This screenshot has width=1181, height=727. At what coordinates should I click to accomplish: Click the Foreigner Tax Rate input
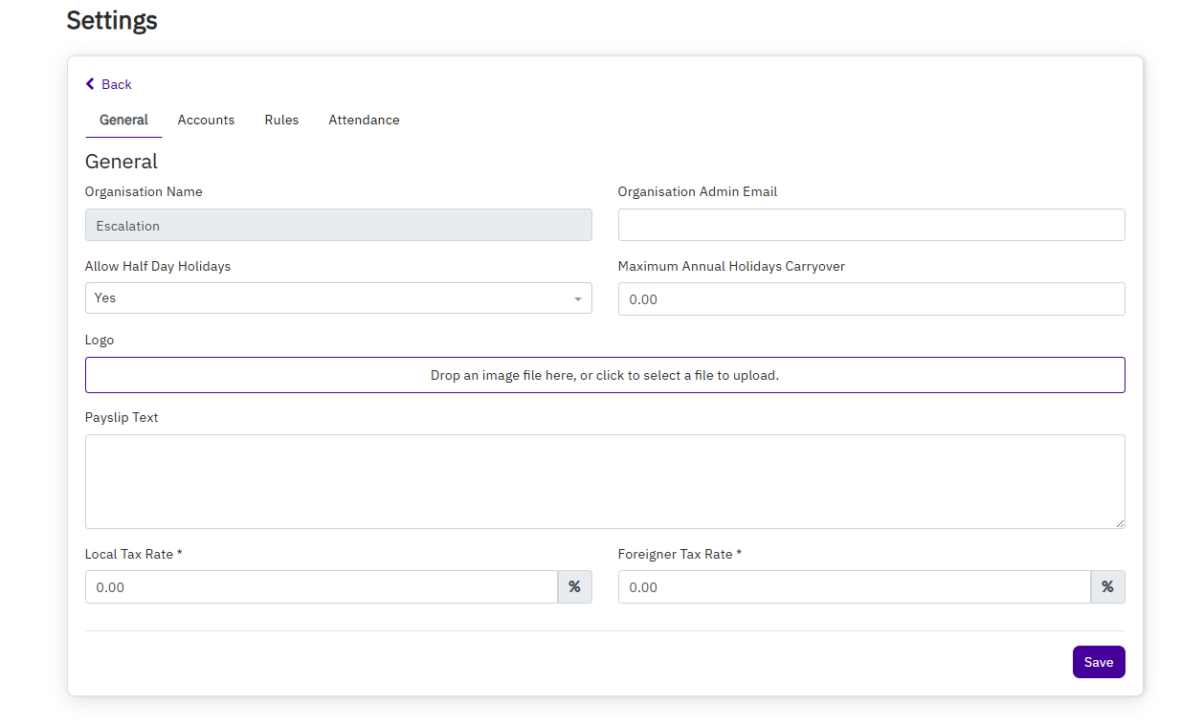pyautogui.click(x=854, y=587)
